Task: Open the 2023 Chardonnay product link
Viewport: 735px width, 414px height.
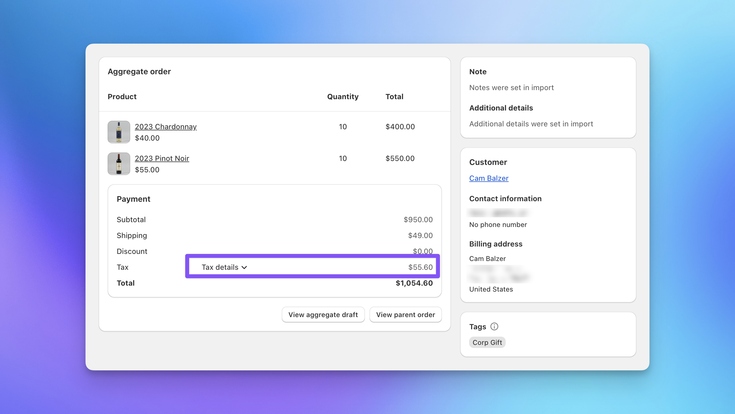Action: click(x=166, y=126)
